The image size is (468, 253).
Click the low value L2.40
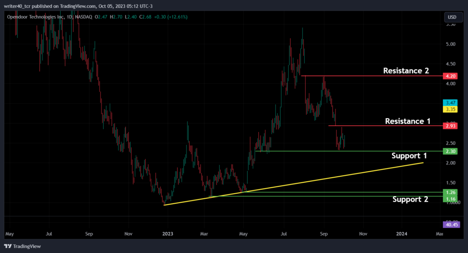point(131,17)
